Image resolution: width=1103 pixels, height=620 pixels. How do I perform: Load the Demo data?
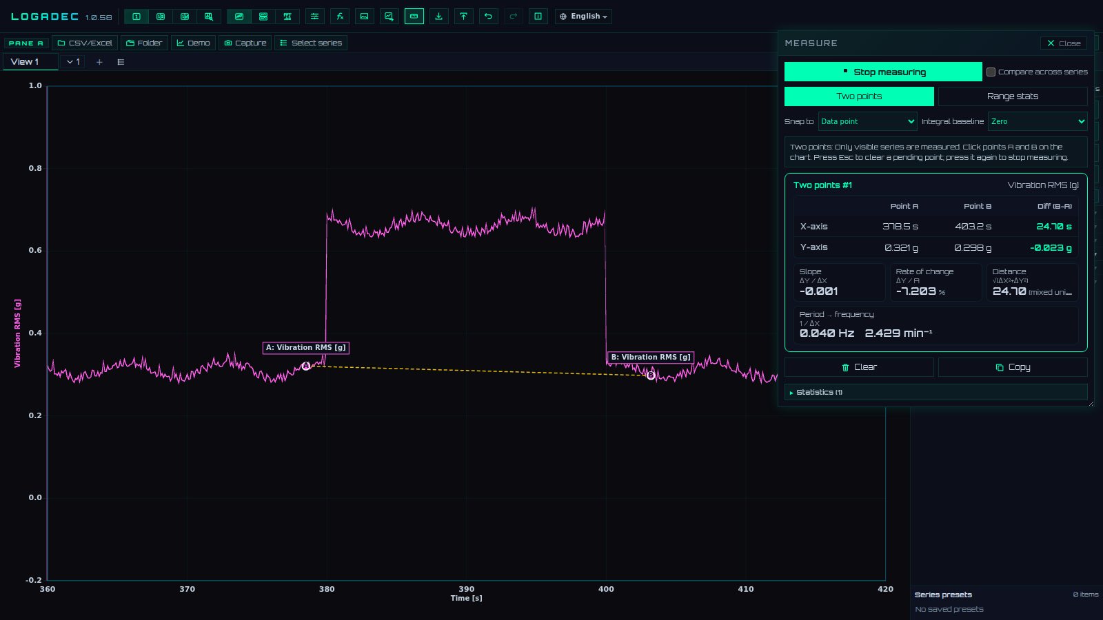point(194,43)
